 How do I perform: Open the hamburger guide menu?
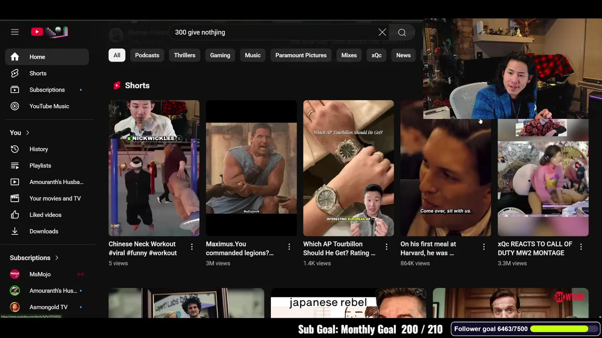click(15, 32)
